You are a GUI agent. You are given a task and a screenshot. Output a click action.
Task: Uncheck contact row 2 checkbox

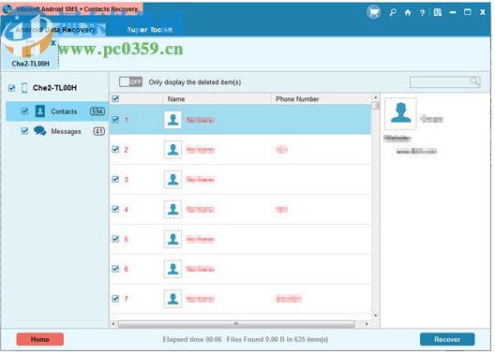tap(115, 150)
